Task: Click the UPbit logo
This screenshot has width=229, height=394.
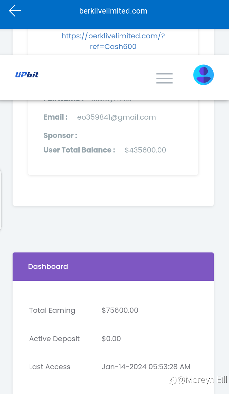Action: click(x=27, y=75)
